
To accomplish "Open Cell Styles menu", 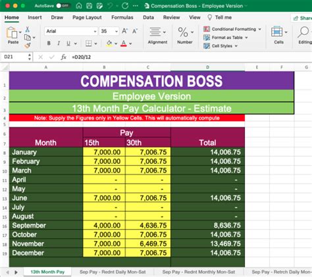I will pos(221,46).
